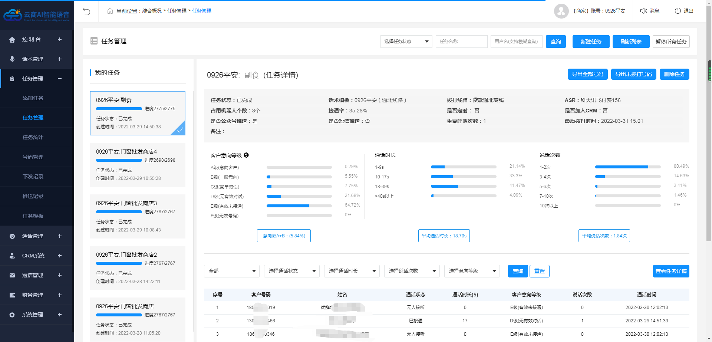Click the gear icon for 系统管理
The height and width of the screenshot is (342, 712).
pyautogui.click(x=12, y=315)
